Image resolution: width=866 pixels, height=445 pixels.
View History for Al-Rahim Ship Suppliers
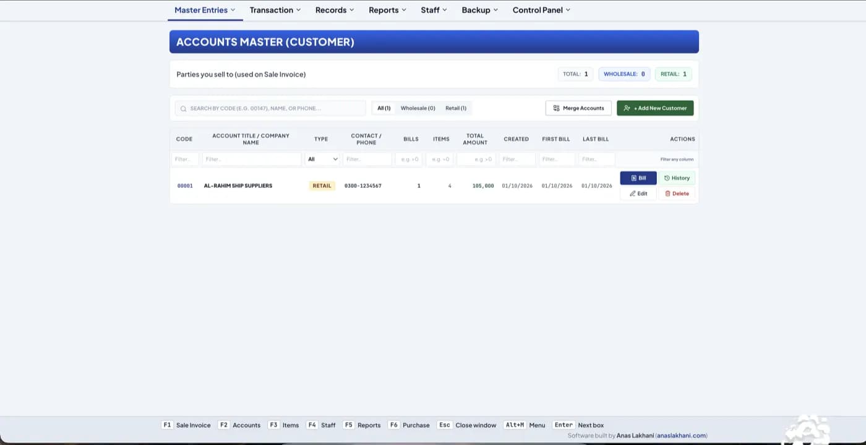coord(677,178)
